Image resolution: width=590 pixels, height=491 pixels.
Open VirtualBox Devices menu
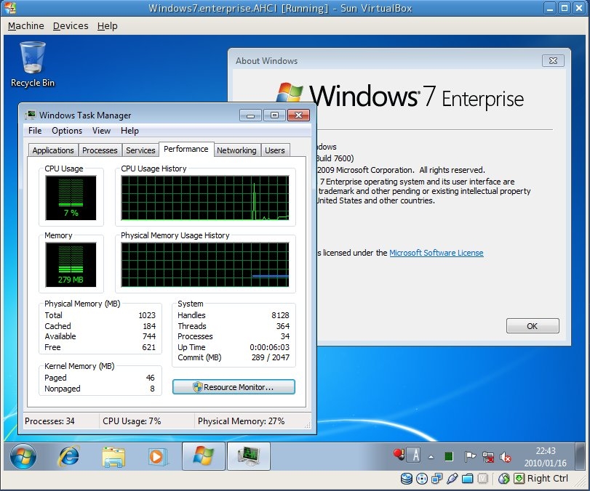coord(71,26)
